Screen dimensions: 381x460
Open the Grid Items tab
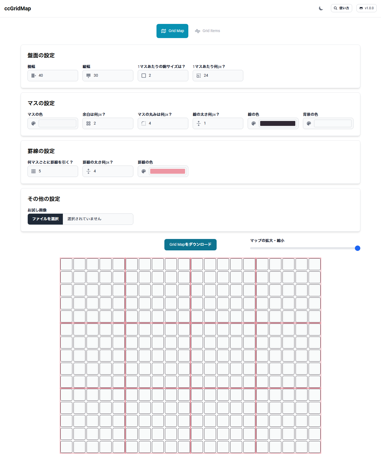(208, 31)
